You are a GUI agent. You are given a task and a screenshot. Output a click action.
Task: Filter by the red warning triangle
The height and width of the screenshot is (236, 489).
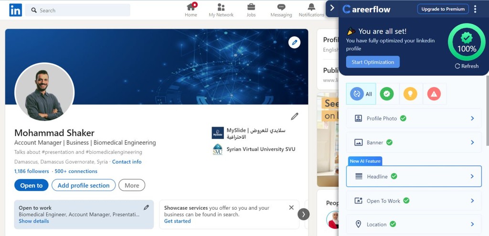[x=434, y=94]
